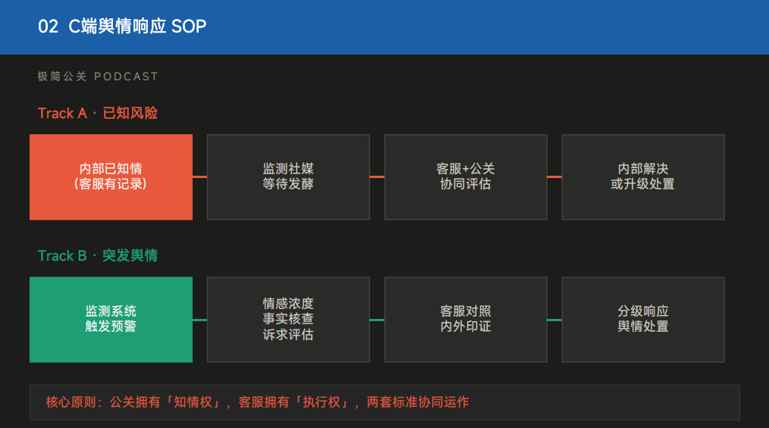Click red connector between 监测社媒 and 客服+公关
This screenshot has height=428, width=769.
(377, 177)
